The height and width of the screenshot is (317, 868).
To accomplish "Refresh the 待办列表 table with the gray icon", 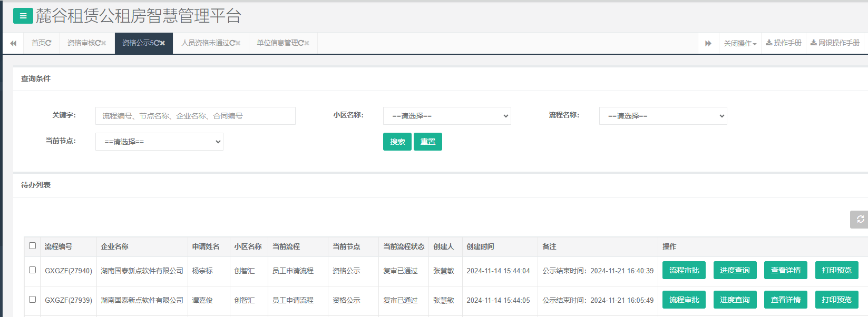I will click(860, 219).
